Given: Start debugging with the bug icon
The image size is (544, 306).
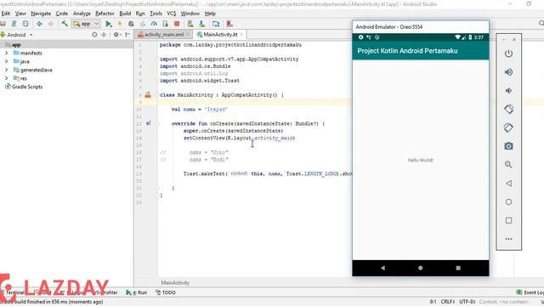Looking at the screenshot, I should pyautogui.click(x=131, y=24).
